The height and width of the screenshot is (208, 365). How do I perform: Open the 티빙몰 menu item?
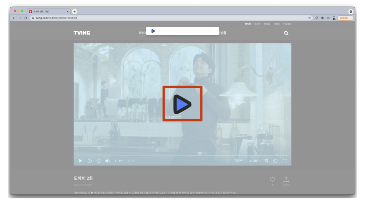tap(222, 33)
